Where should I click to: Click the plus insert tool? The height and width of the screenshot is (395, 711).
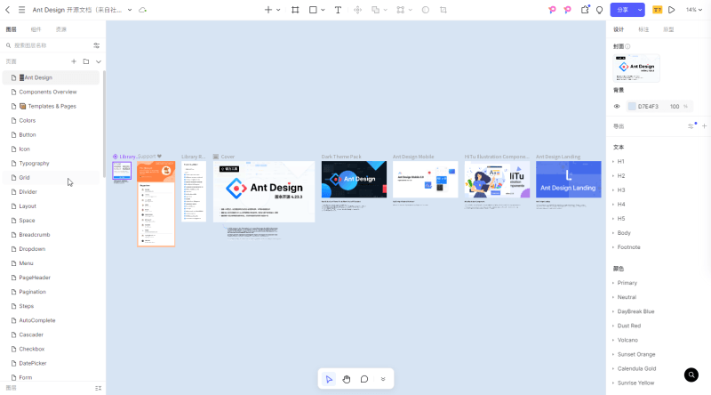point(268,10)
